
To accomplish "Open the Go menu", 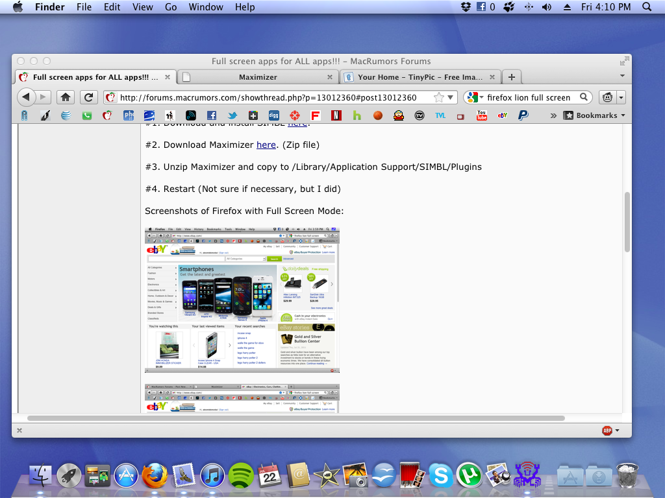I will point(171,6).
